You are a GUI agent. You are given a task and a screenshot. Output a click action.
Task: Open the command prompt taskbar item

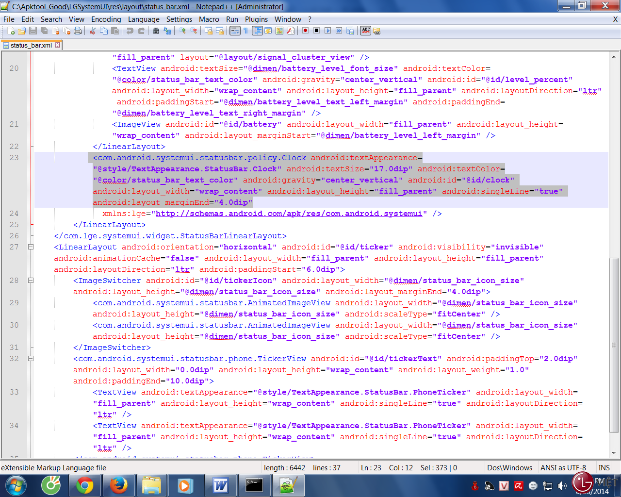(254, 485)
